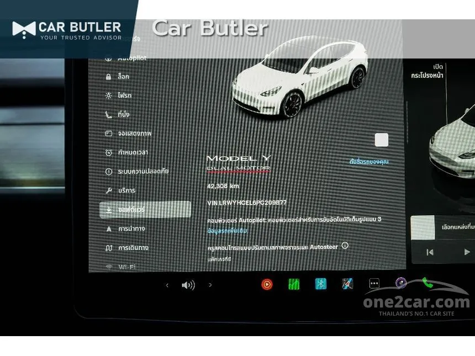Open the ข้อมูลรถเพิ่มเติม additional vehicle info link

227,231
